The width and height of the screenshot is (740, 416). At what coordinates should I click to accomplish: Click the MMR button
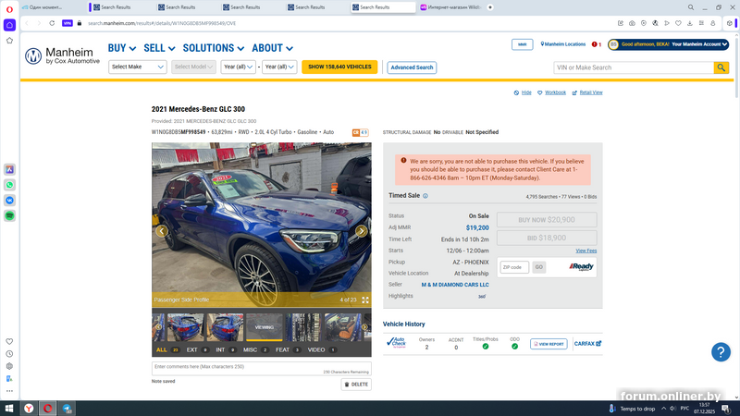[x=522, y=44]
